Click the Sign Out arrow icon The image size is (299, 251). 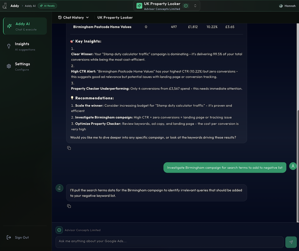(9, 238)
